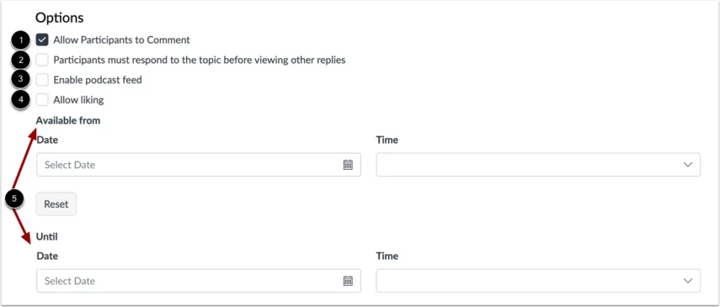Expand the Until Time dropdown arrow
The image size is (720, 307).
point(687,281)
